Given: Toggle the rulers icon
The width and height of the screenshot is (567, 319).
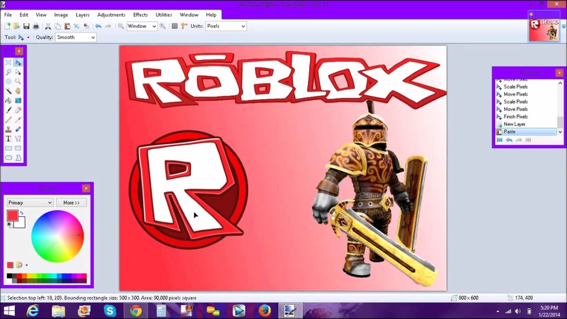Looking at the screenshot, I should (x=184, y=26).
